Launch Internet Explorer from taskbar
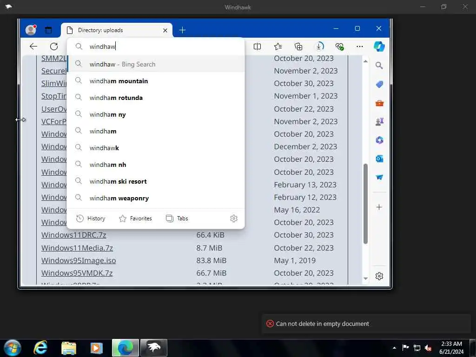 (x=41, y=348)
